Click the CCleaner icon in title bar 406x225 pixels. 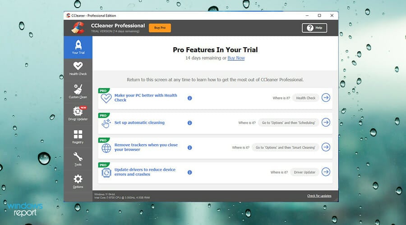click(68, 15)
